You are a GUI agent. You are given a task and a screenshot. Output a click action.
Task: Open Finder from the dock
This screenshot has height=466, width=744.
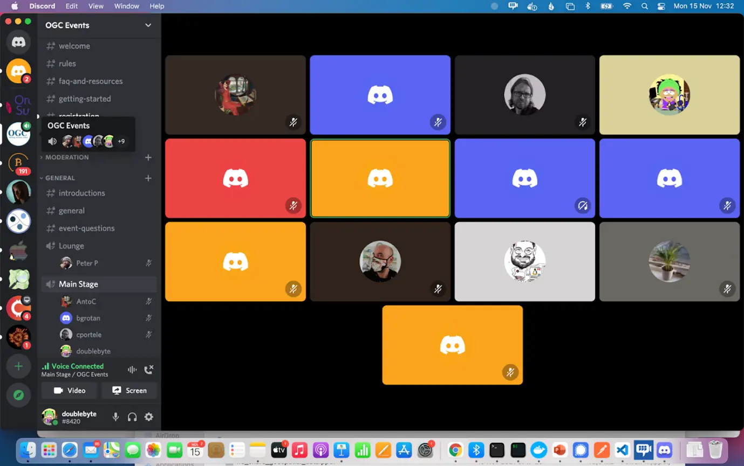pos(28,450)
